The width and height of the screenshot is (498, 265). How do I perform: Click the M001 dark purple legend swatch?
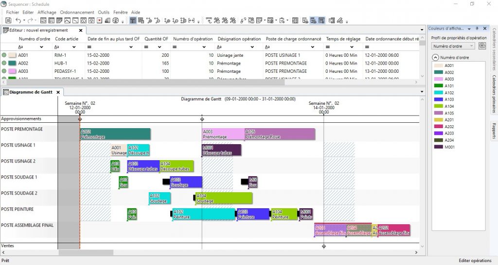click(x=438, y=147)
